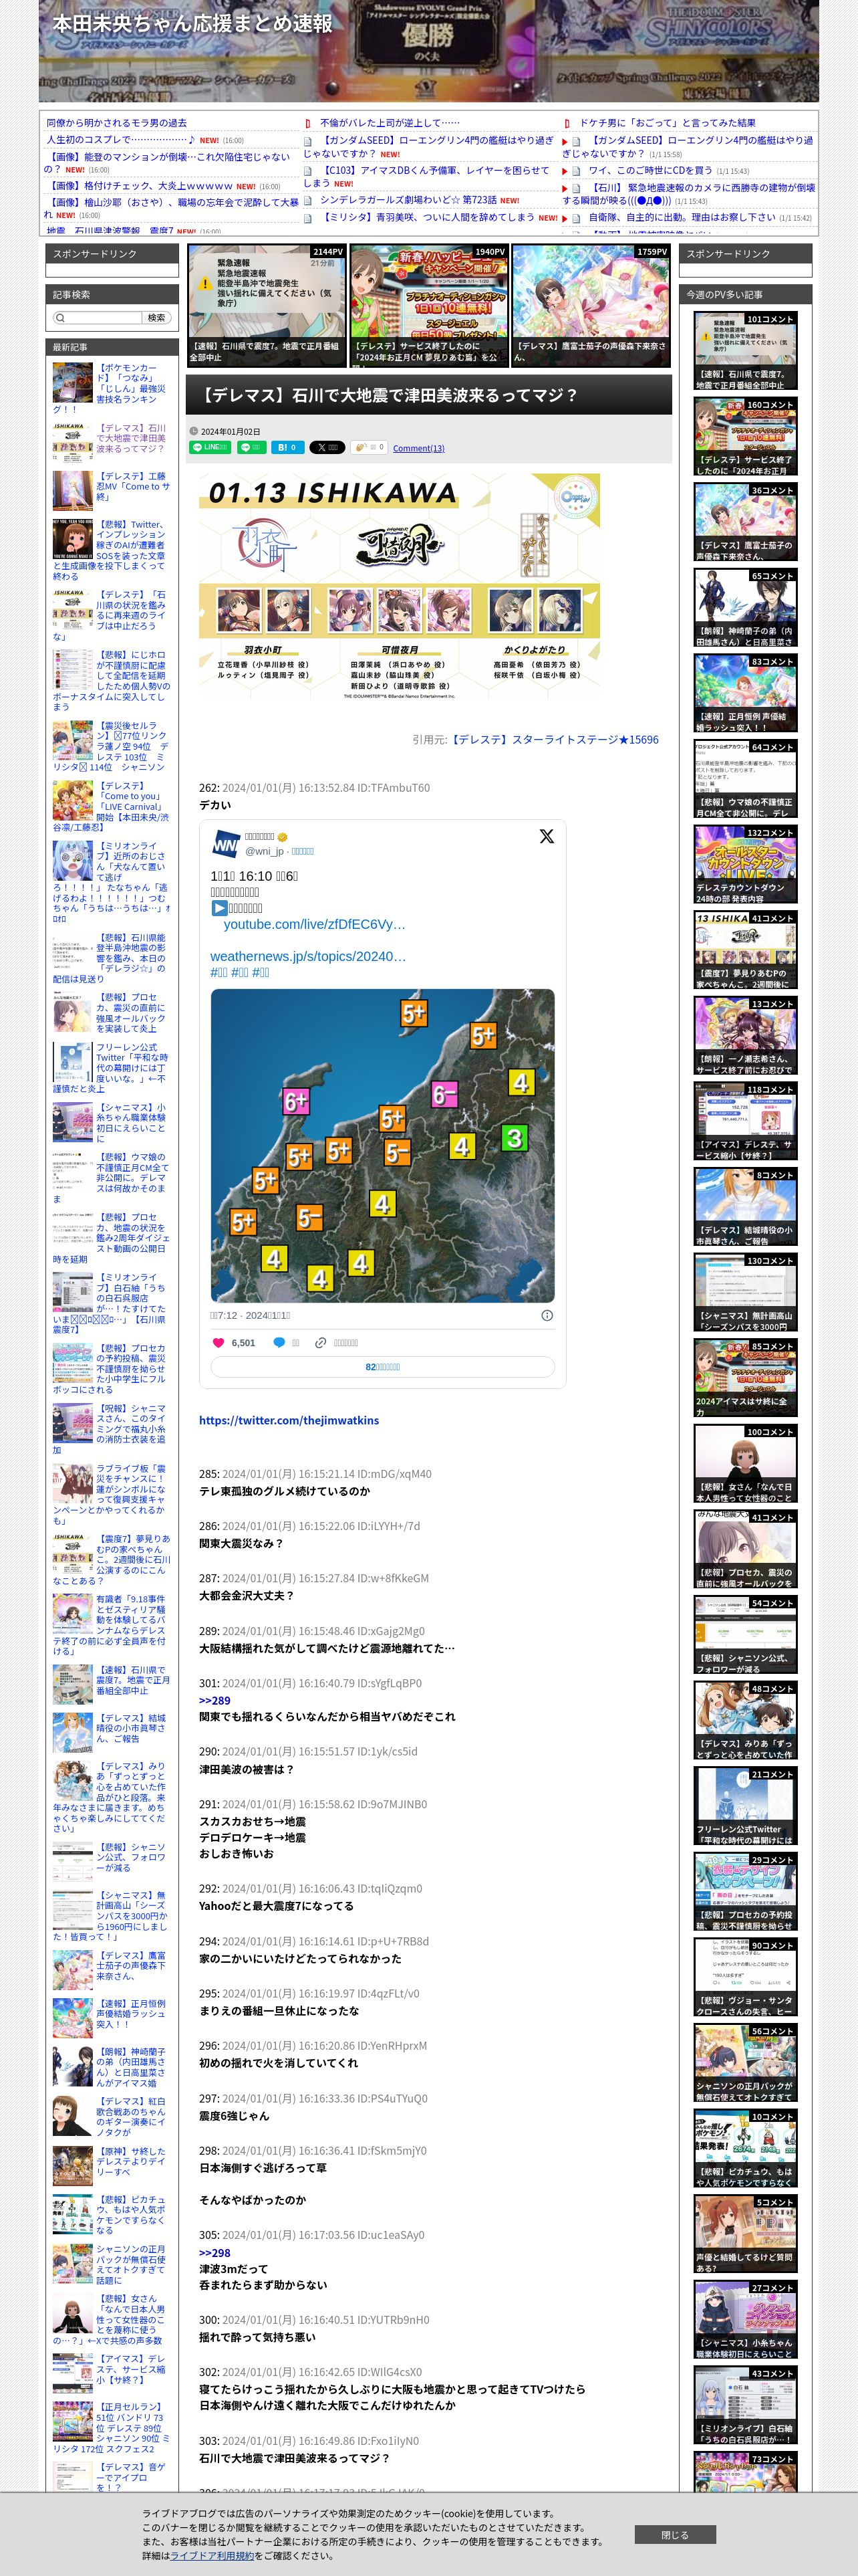Click the >>298 reply anchor
The width and height of the screenshot is (858, 2576).
214,2253
